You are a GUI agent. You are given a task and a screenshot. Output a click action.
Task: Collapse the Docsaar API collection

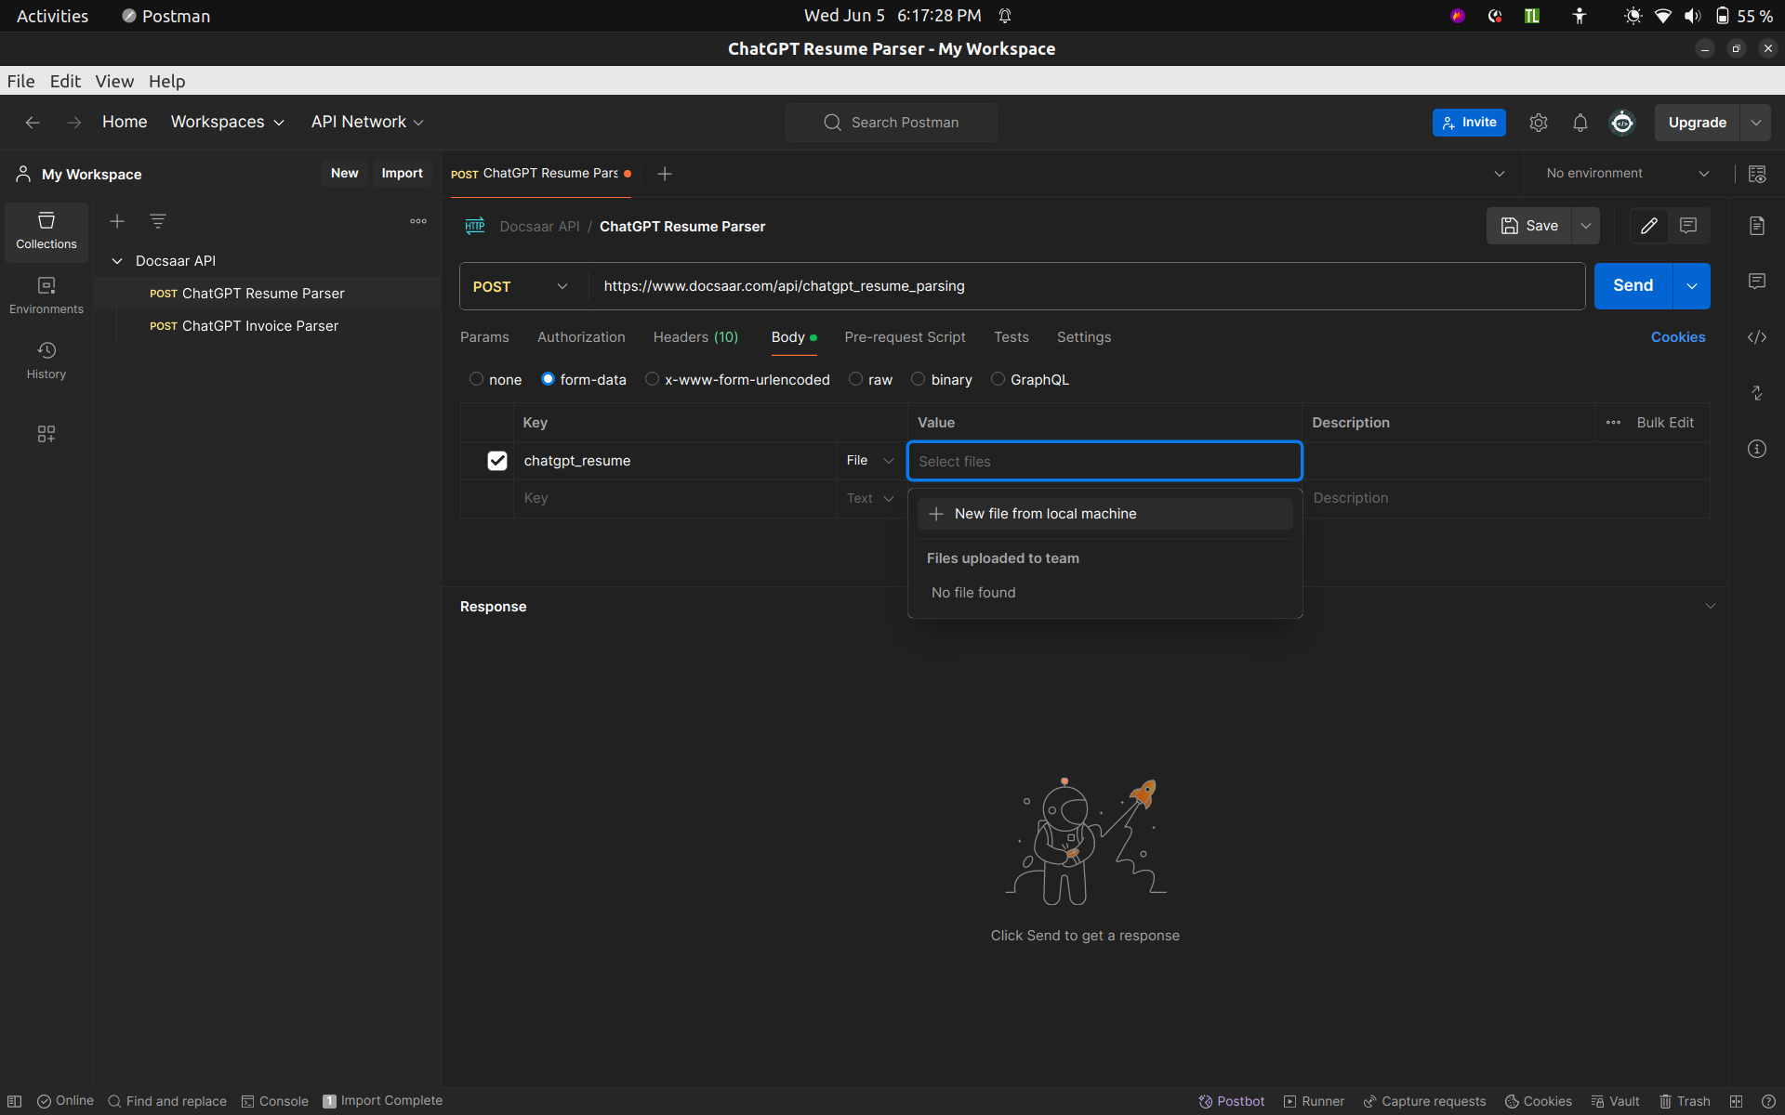click(x=117, y=261)
